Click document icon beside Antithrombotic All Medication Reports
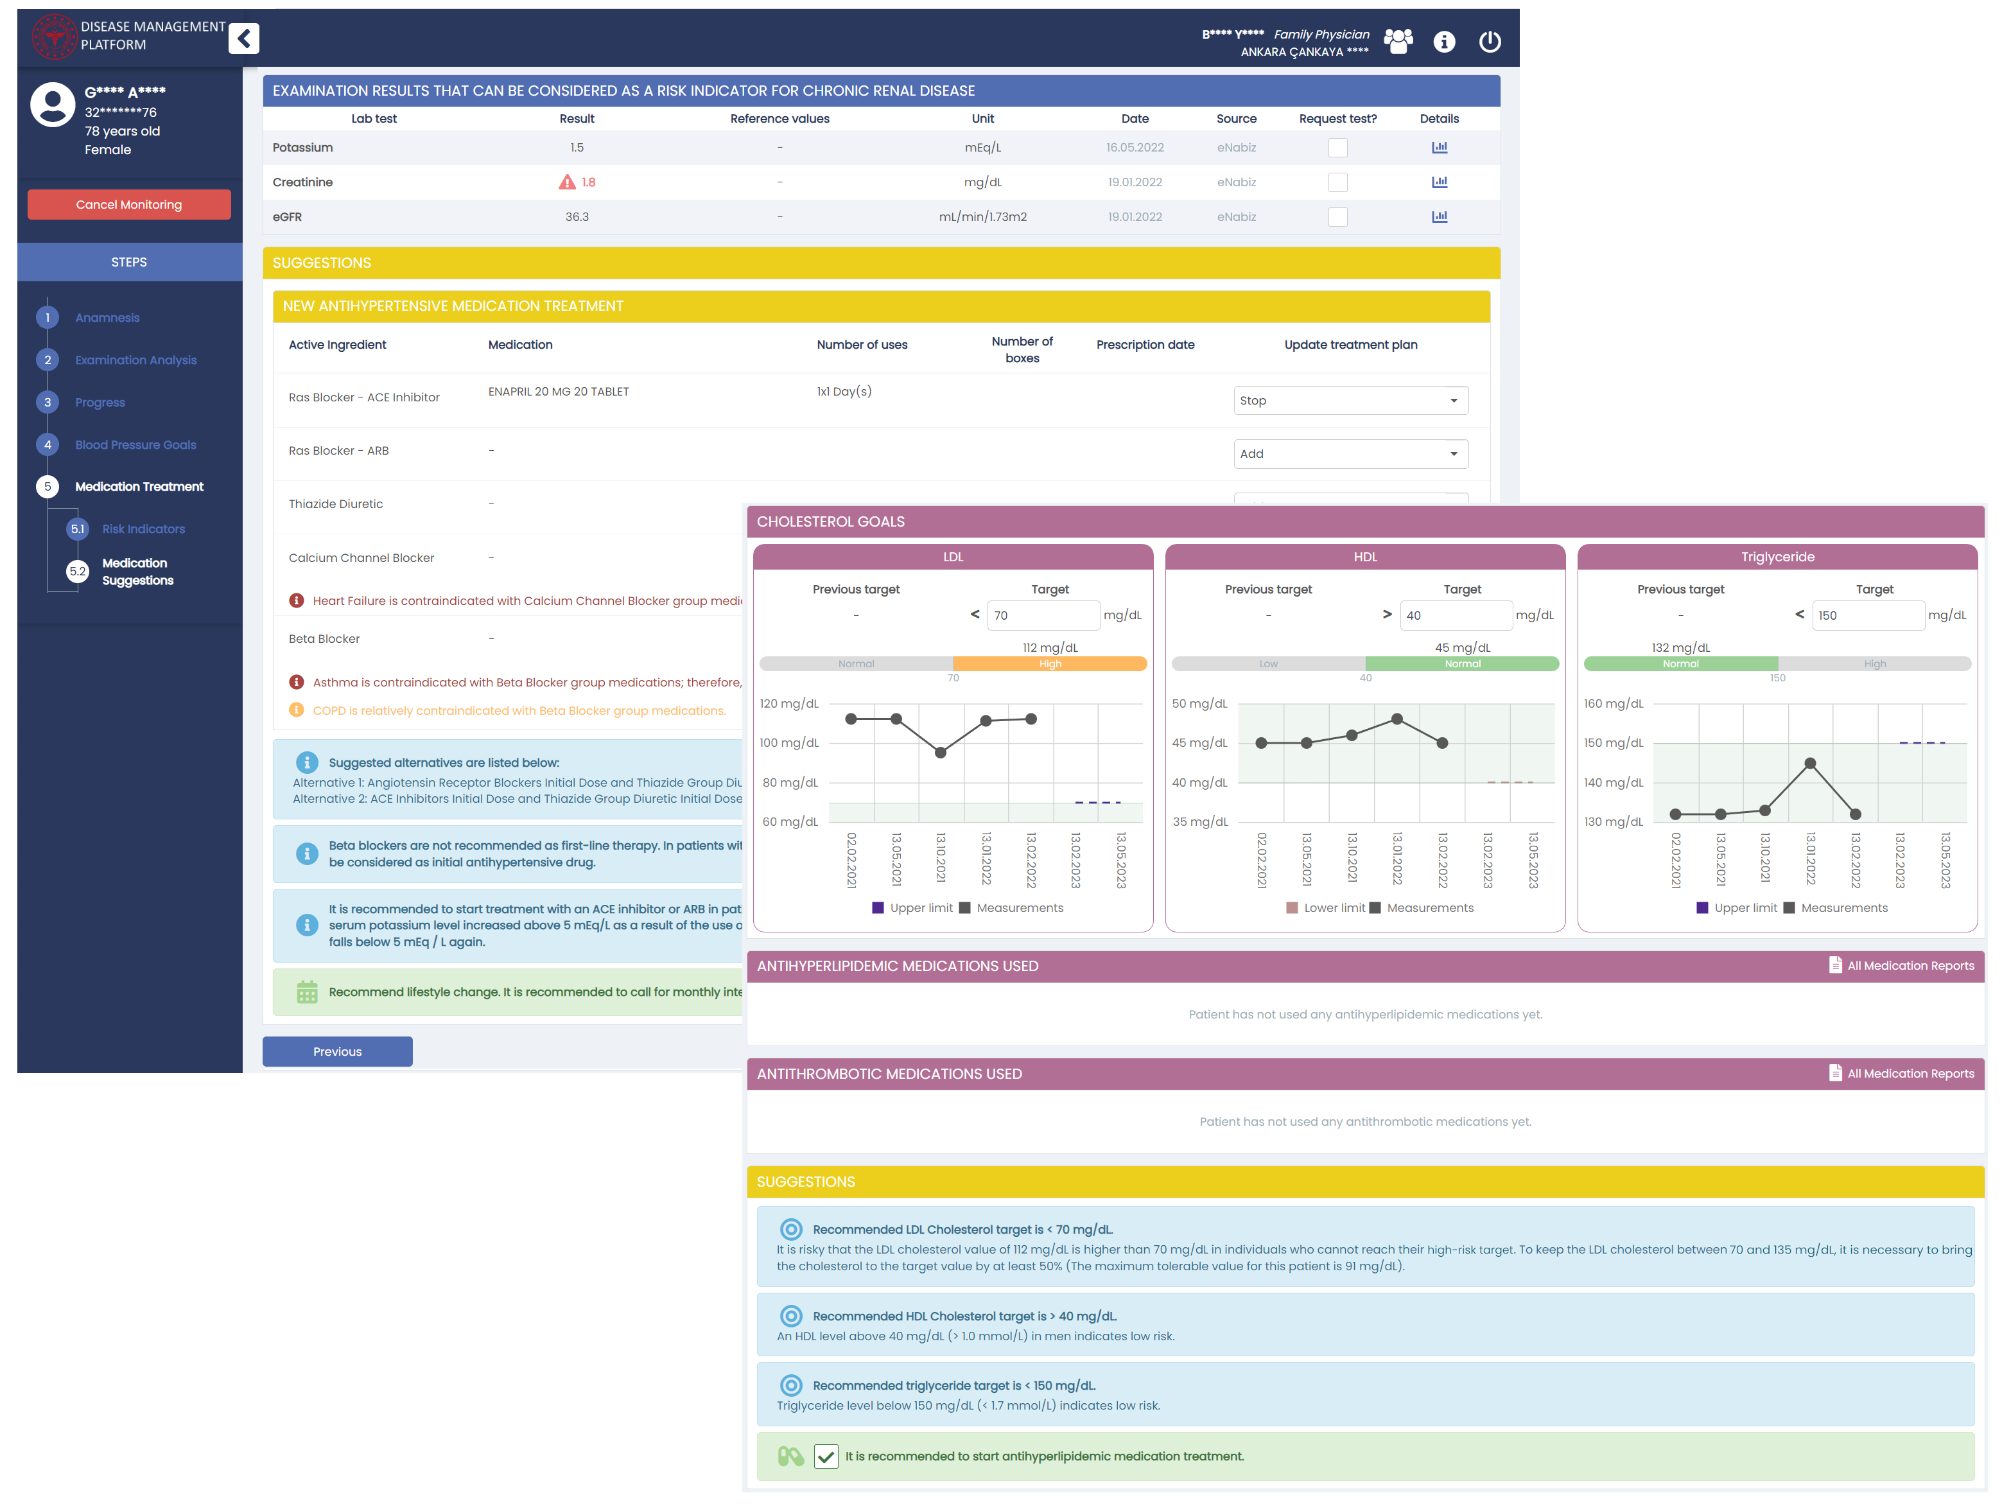The height and width of the screenshot is (1504, 2002). tap(1834, 1072)
